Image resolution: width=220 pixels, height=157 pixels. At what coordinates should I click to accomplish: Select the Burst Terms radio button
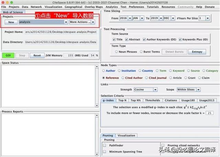pos(141,52)
